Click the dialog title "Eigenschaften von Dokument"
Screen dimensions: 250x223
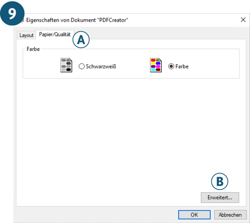pos(61,20)
